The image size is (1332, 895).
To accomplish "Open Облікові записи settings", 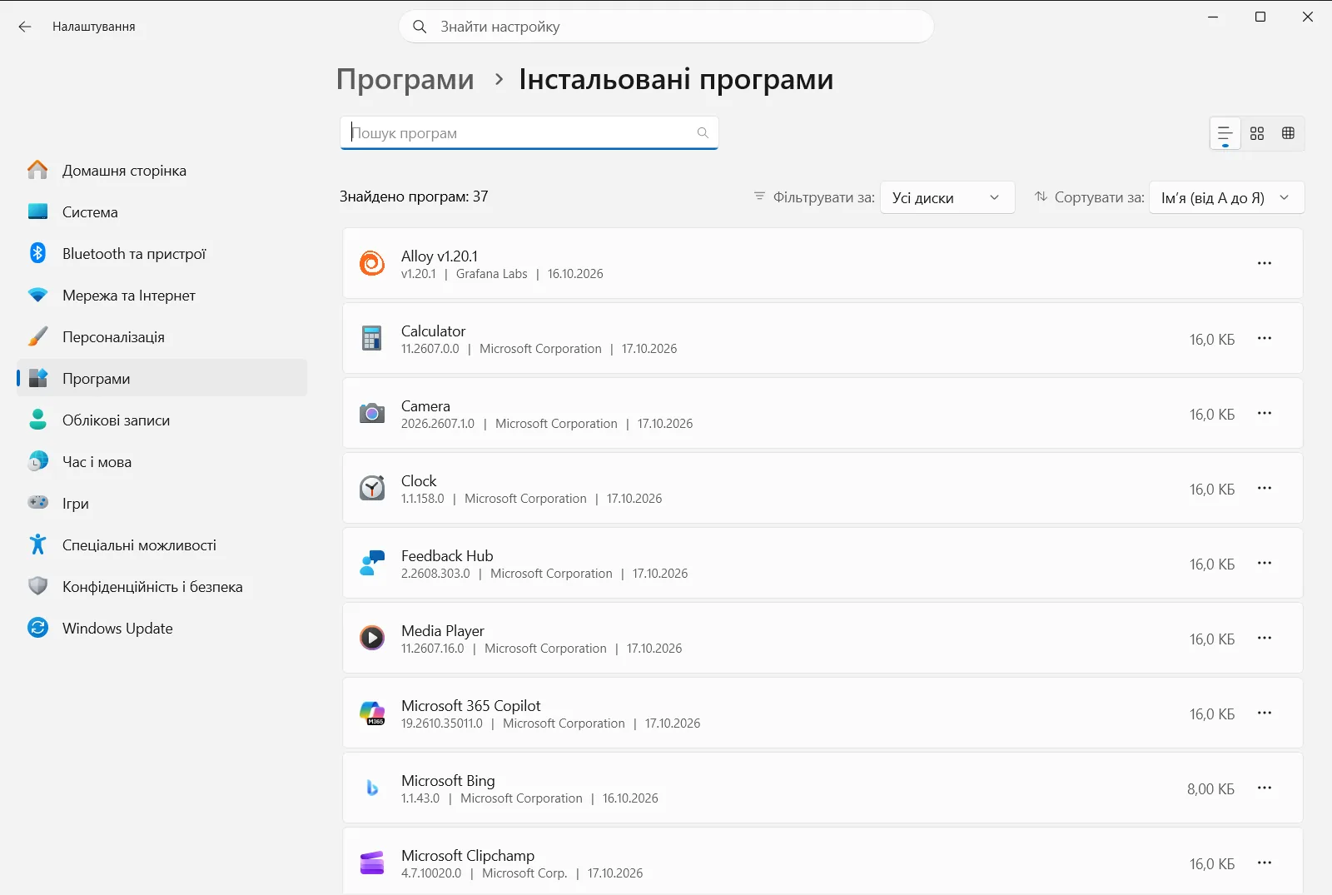I will coord(162,420).
